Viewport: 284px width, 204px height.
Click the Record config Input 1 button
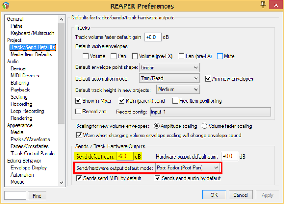(x=211, y=112)
